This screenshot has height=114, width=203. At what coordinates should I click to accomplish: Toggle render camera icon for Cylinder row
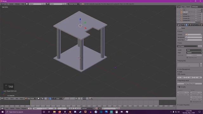(x=200, y=14)
